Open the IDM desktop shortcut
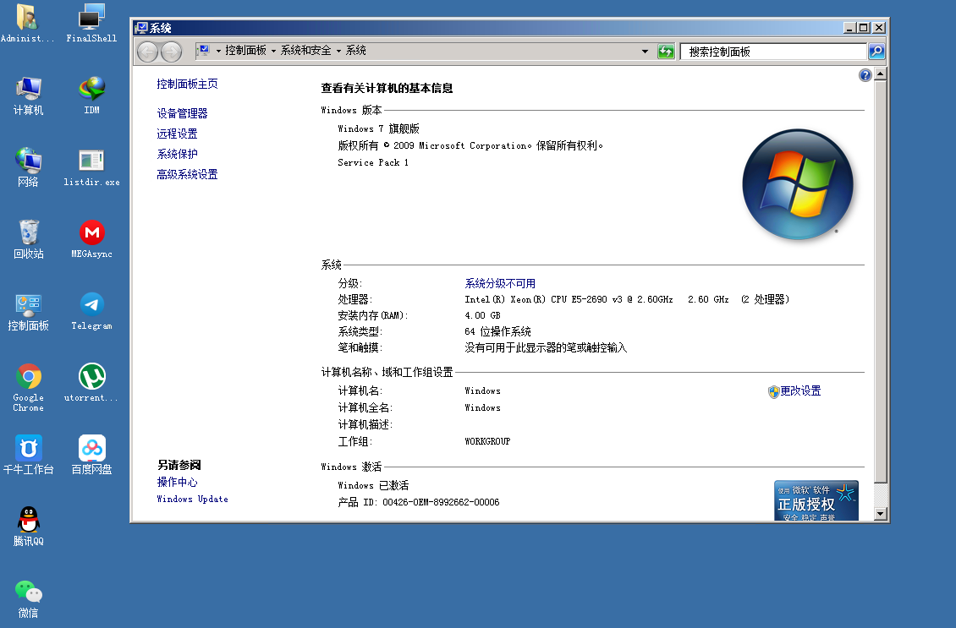This screenshot has height=628, width=956. pyautogui.click(x=91, y=90)
